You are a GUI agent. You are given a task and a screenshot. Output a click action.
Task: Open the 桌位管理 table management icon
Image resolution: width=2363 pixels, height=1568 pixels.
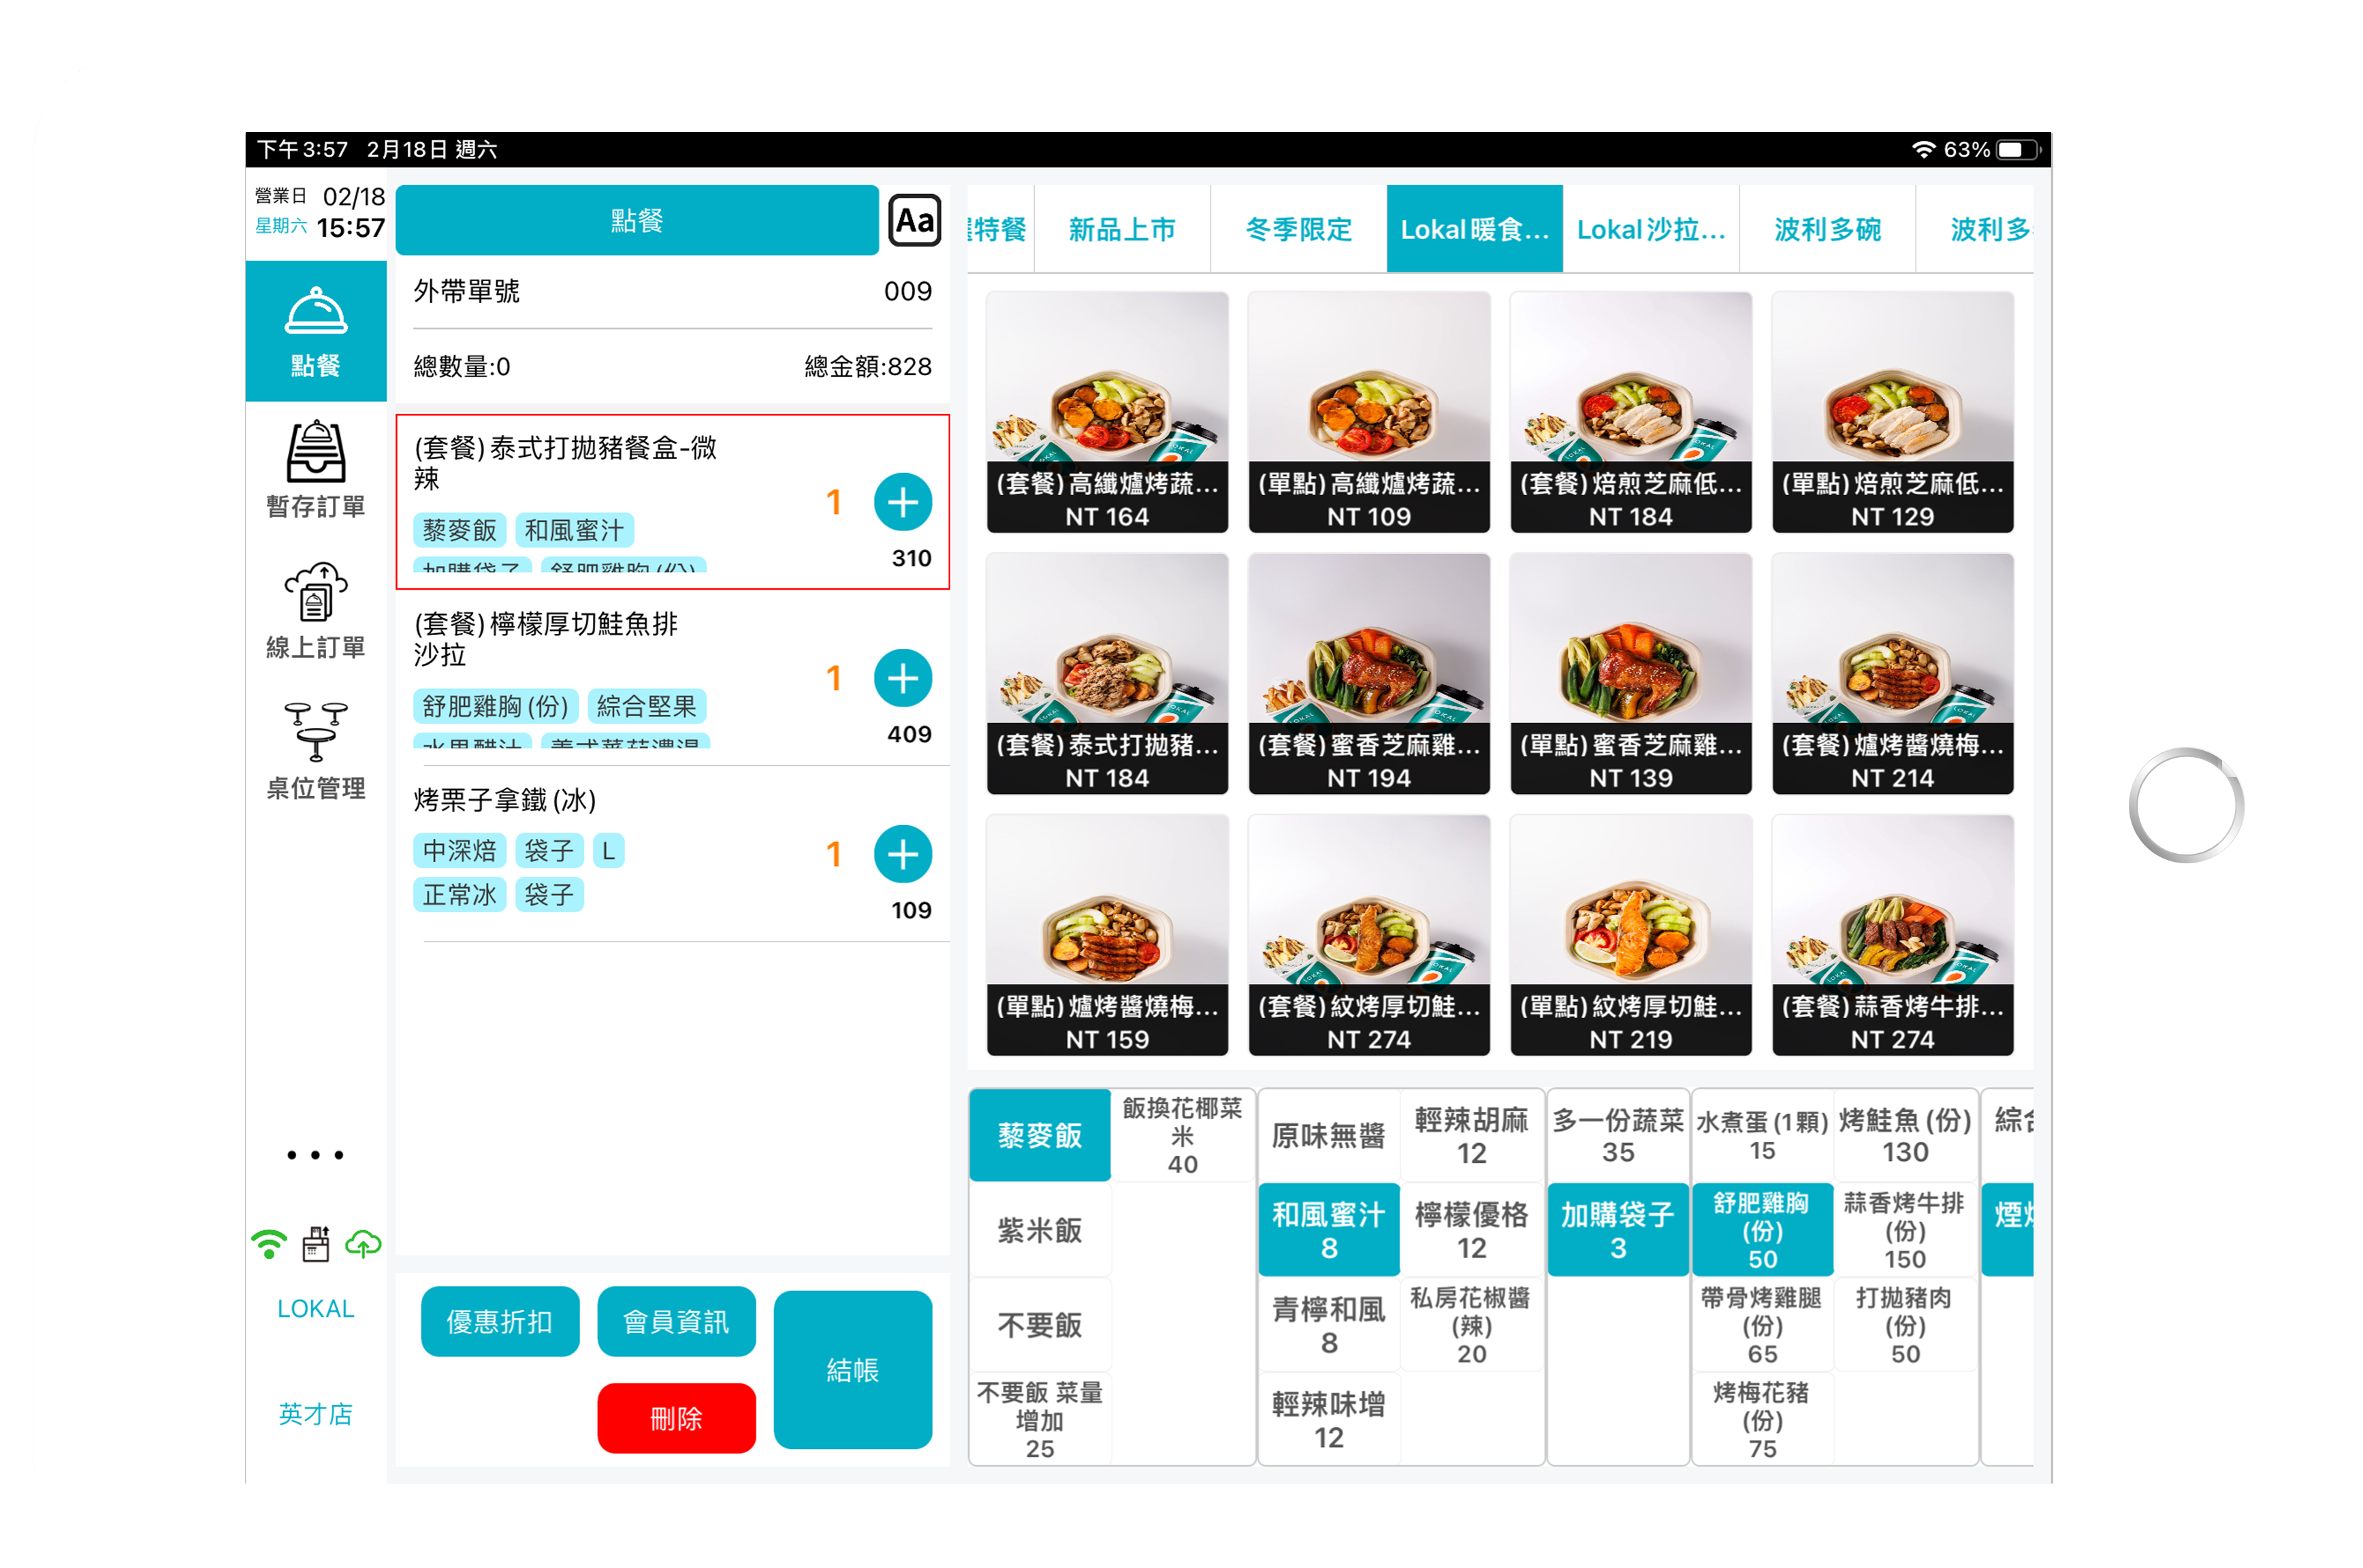tap(315, 751)
